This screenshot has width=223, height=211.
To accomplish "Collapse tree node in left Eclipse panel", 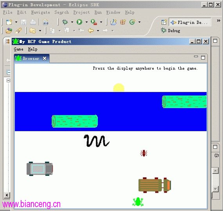I will (x=8, y=80).
